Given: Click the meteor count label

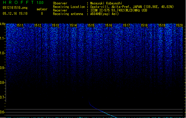Looking at the screenshot, I should click(x=42, y=9).
